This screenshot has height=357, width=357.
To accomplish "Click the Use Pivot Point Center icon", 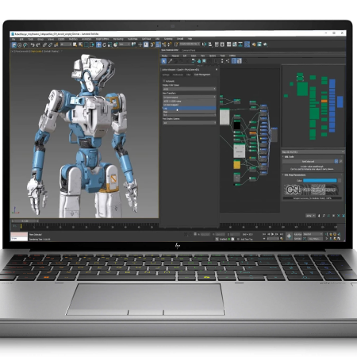I will (x=133, y=44).
